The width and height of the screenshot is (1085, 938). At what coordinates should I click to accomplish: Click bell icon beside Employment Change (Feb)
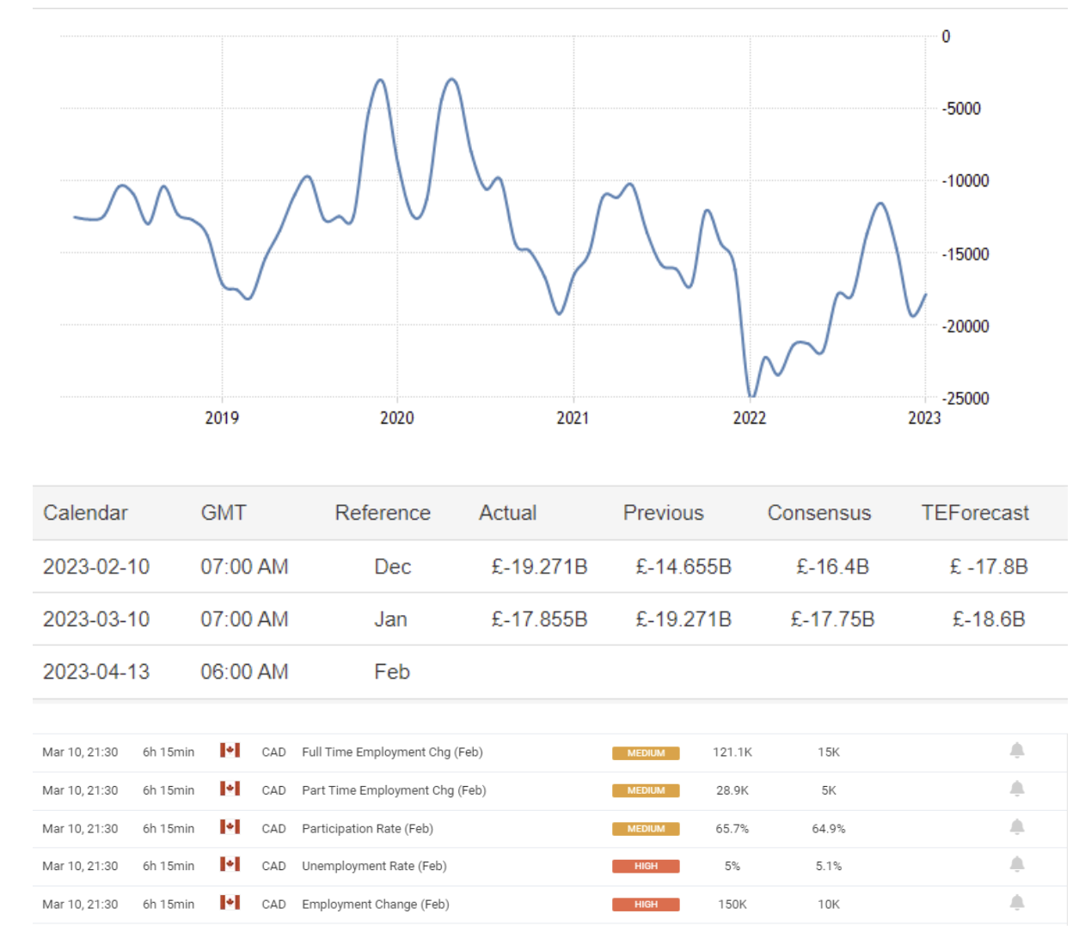tap(1016, 903)
